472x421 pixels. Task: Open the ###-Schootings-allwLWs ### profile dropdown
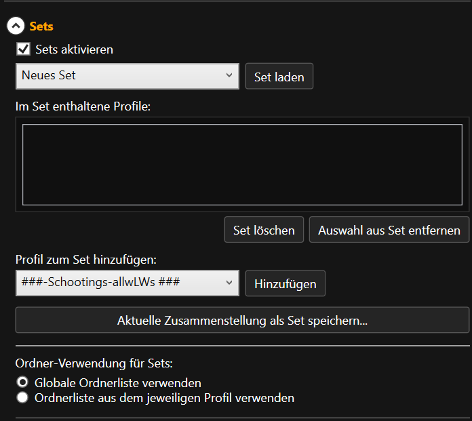coord(122,283)
